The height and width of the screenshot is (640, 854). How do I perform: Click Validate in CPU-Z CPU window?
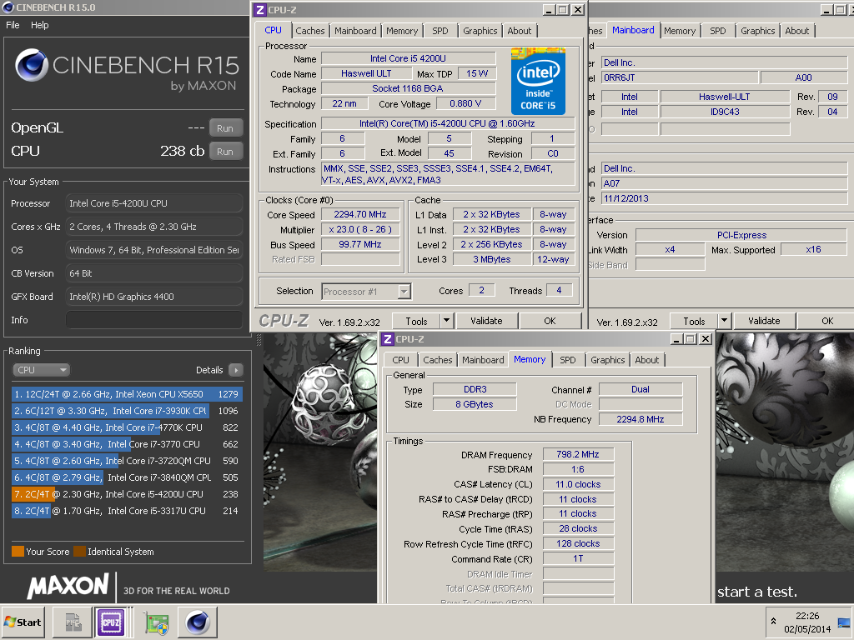click(486, 321)
